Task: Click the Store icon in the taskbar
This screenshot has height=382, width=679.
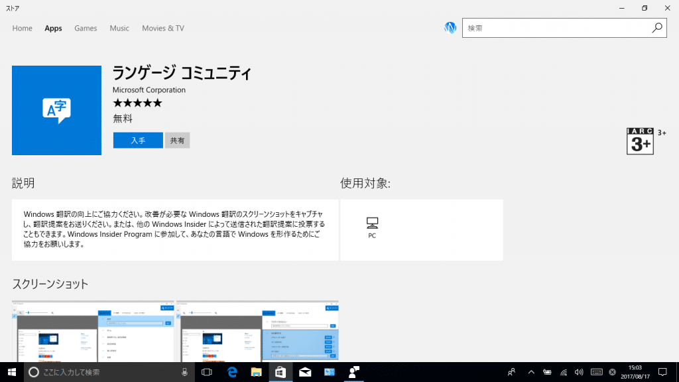Action: tap(280, 372)
